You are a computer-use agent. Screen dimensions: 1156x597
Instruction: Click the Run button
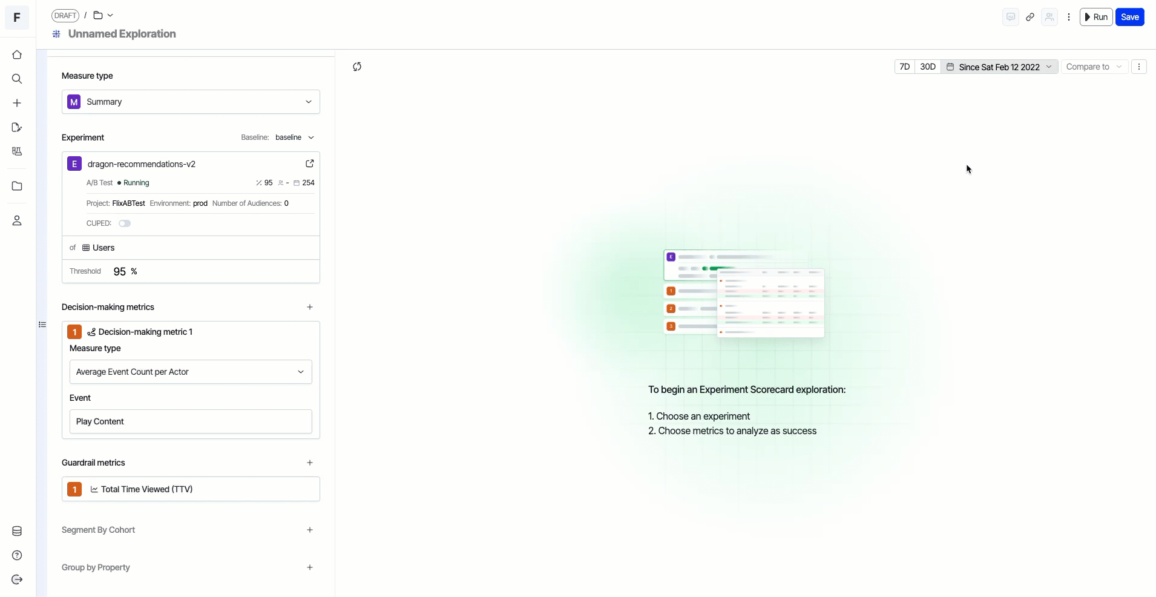point(1096,17)
